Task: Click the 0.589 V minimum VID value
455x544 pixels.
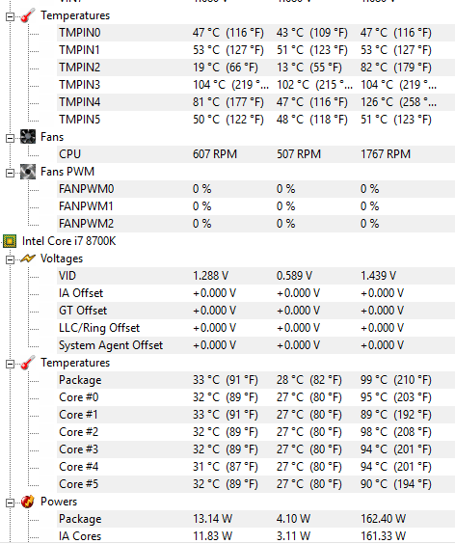Action: (294, 276)
